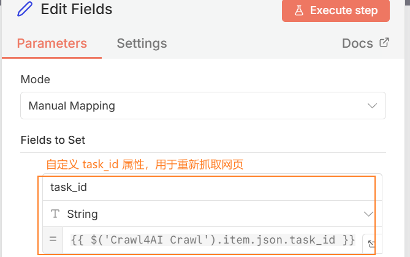Click the expand editor icon by the expression
The height and width of the screenshot is (257, 410).
[x=371, y=244]
